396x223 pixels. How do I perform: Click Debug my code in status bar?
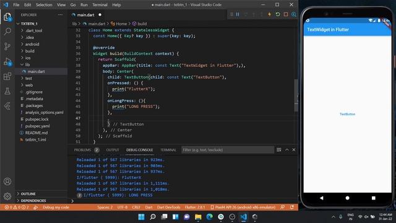click(56, 207)
